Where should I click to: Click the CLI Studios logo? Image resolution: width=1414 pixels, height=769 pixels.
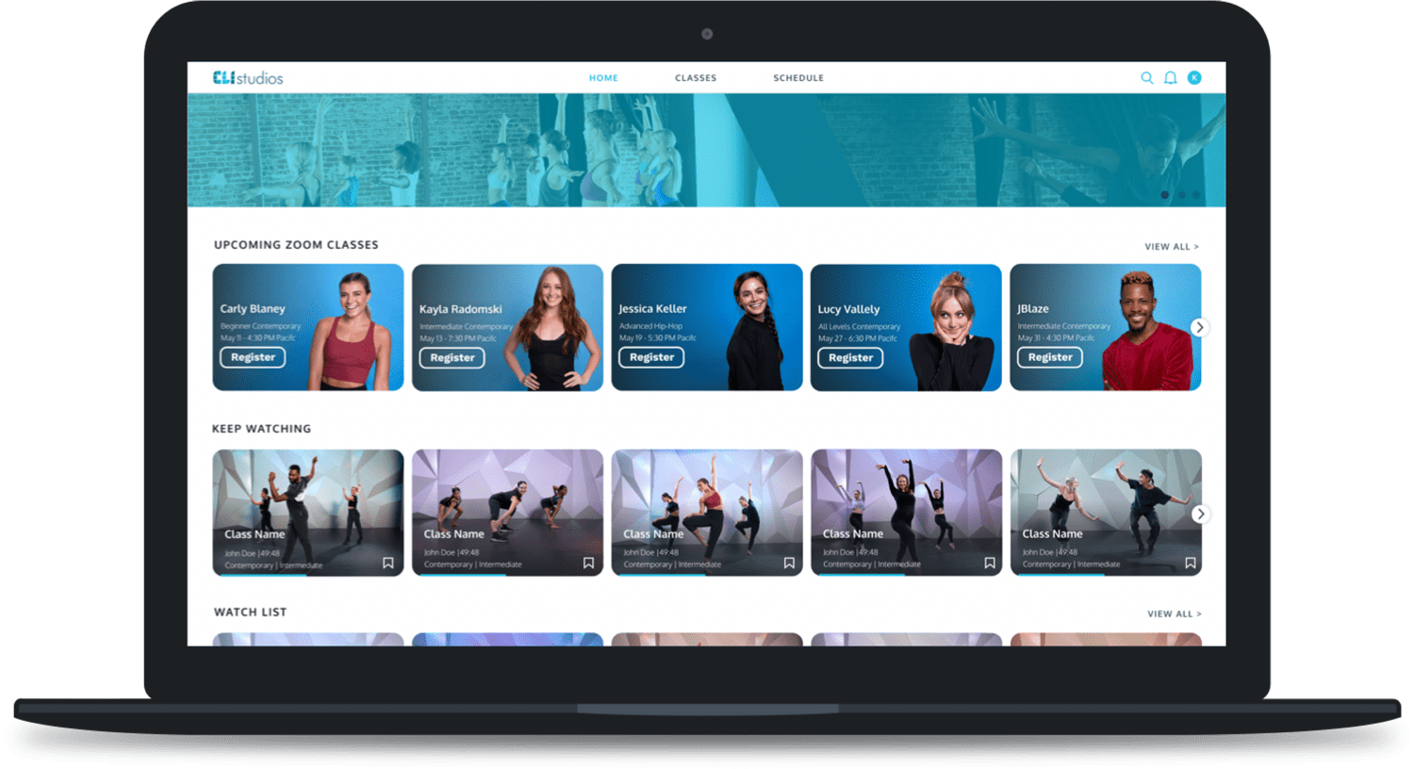(248, 78)
